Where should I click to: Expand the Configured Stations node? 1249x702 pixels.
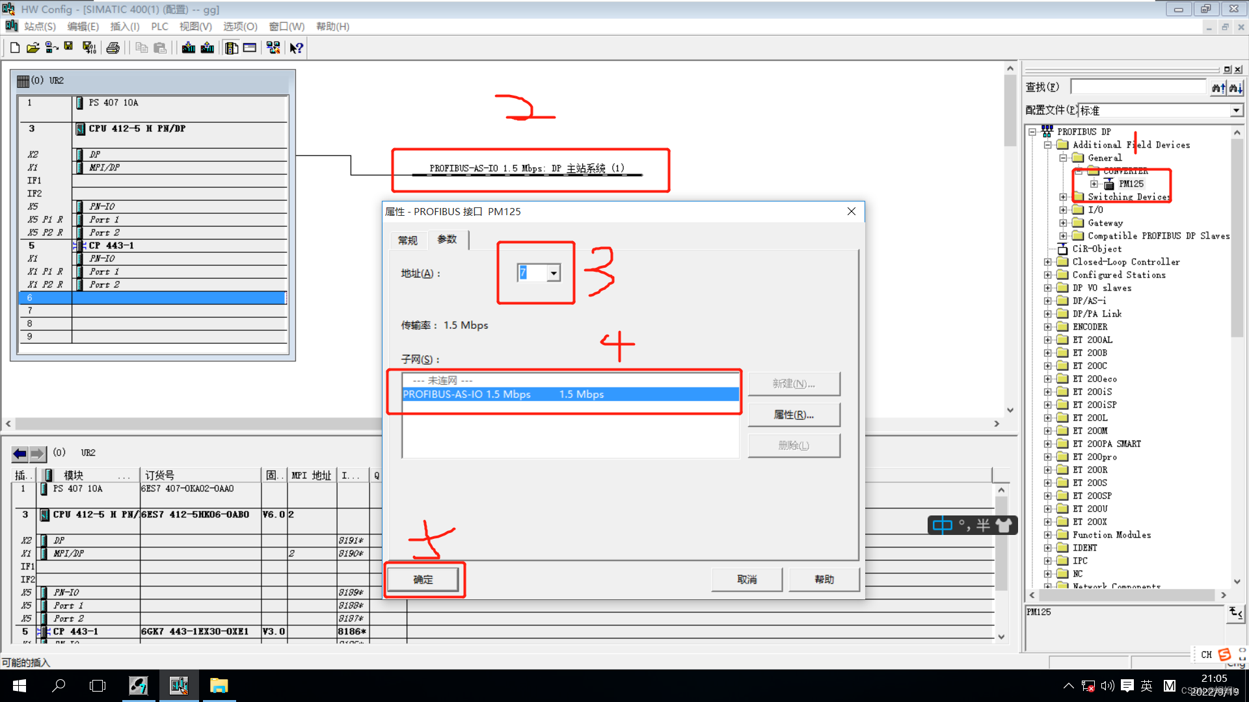pos(1048,275)
